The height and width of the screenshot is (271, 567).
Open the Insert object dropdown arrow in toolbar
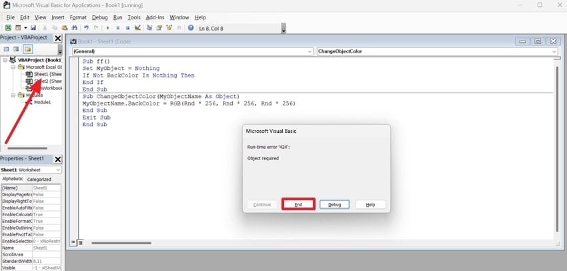click(x=25, y=28)
